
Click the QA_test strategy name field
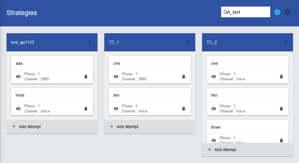pyautogui.click(x=246, y=12)
